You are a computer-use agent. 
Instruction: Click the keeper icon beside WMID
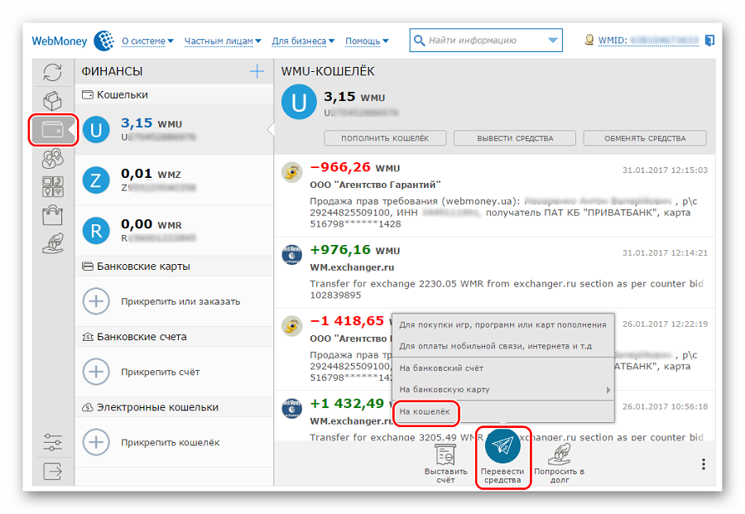589,40
